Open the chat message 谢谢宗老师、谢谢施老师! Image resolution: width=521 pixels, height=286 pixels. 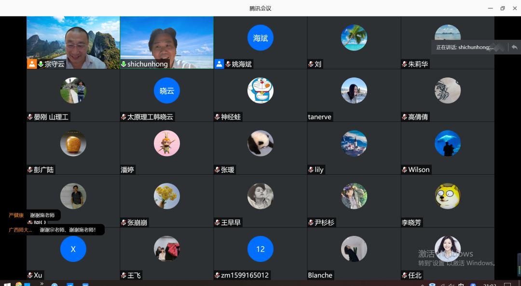(x=68, y=230)
